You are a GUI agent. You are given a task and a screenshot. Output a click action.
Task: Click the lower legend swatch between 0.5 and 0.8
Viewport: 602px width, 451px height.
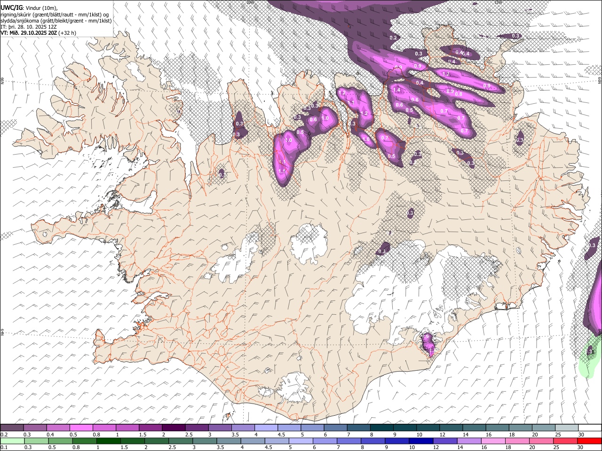pyautogui.click(x=61, y=441)
